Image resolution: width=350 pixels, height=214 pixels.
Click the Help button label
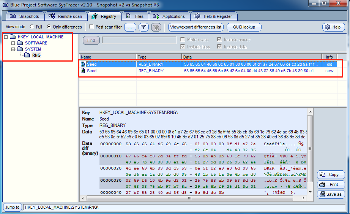click(336, 27)
